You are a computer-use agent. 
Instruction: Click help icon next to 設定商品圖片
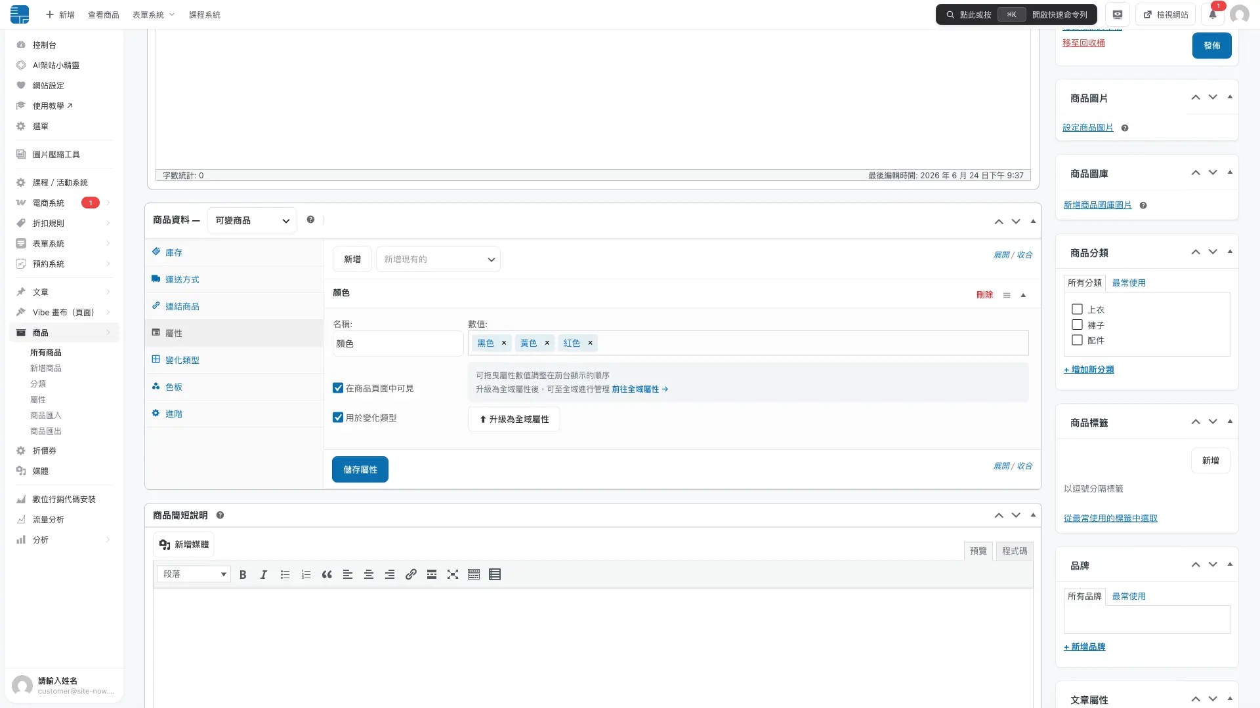(1125, 128)
